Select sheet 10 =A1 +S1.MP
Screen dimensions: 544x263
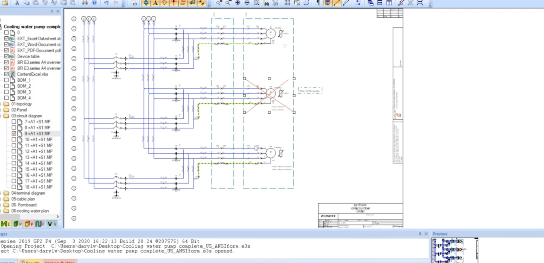(x=38, y=140)
